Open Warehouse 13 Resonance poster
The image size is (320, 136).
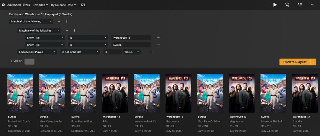[178, 93]
